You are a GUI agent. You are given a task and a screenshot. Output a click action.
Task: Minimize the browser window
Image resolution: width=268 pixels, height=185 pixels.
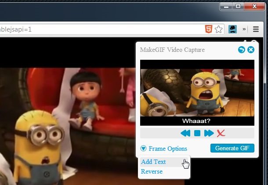point(226,6)
